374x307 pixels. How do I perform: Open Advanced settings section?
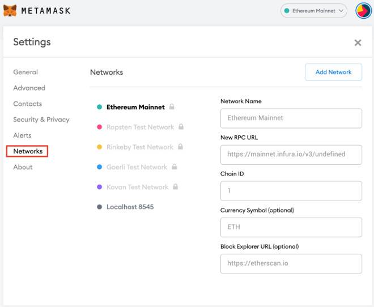tap(29, 88)
